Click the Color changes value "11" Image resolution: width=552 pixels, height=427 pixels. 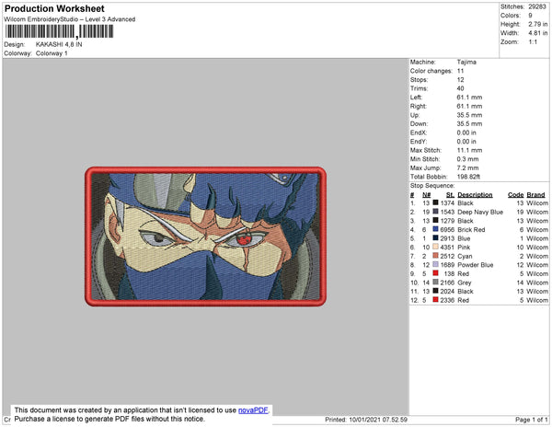click(x=460, y=71)
